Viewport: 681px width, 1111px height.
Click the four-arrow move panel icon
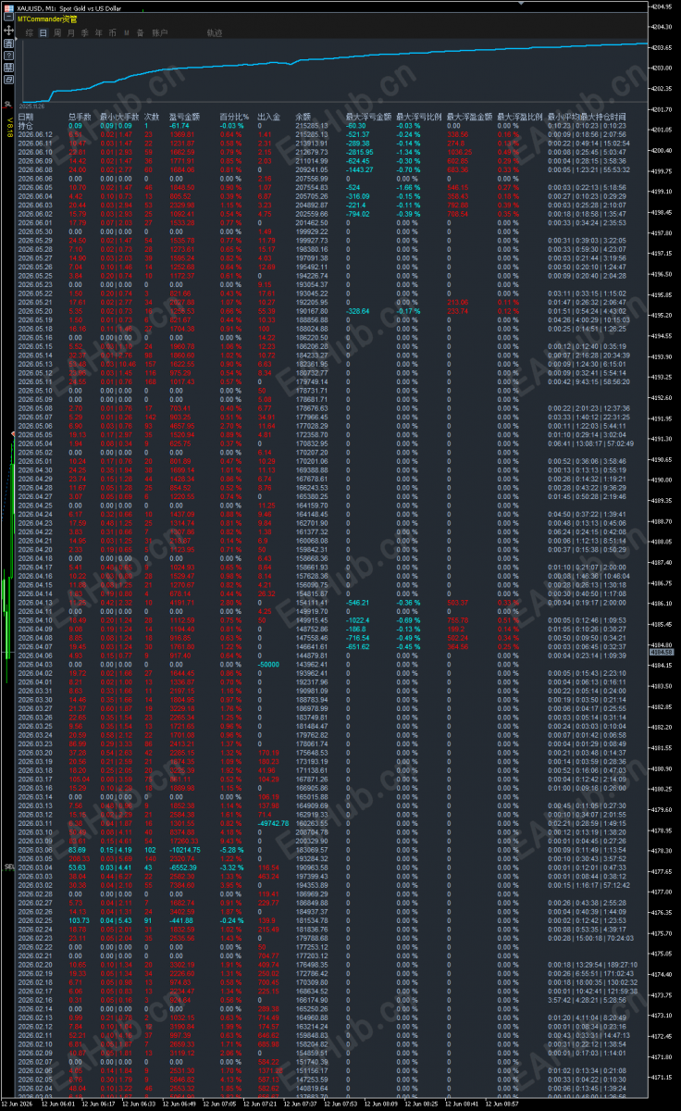click(8, 30)
